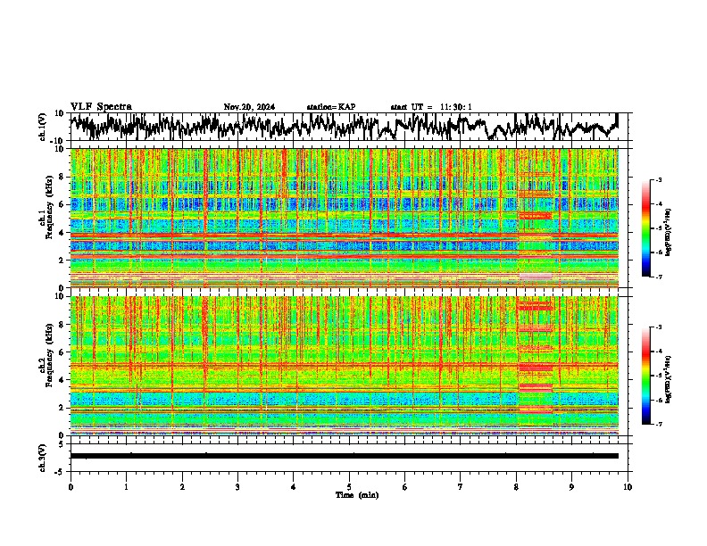This screenshot has width=707, height=546.
Task: Click the "-7" label on ch.2 color scale
Action: pyautogui.click(x=659, y=424)
